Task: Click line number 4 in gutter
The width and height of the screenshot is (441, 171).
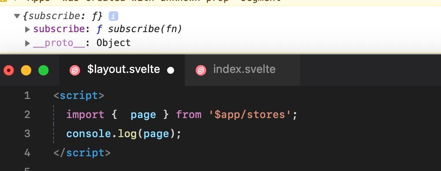Action: click(27, 153)
